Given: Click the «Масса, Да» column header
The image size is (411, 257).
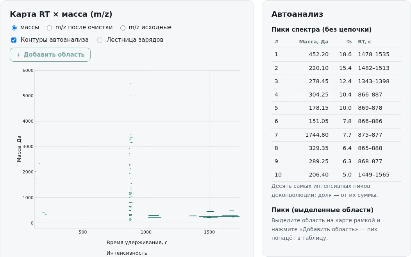Looking at the screenshot, I should (x=313, y=42).
